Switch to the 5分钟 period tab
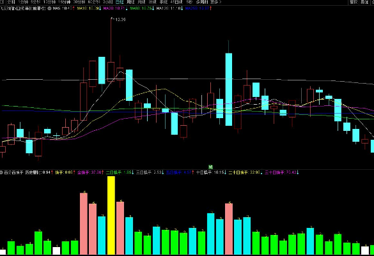 (35, 2)
